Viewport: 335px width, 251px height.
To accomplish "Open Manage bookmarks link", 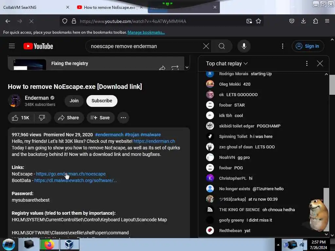I will click(146, 32).
